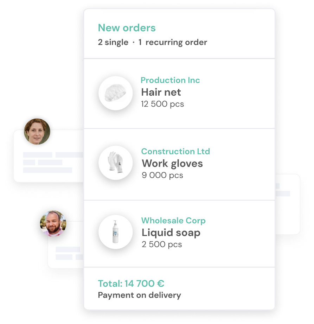Screen dimensions: 314x324
Task: Open the Production Inc customer link
Action: (170, 80)
